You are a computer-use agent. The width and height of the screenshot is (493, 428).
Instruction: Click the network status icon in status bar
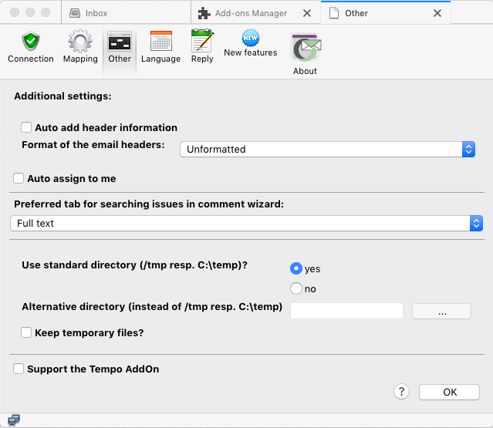tap(13, 420)
